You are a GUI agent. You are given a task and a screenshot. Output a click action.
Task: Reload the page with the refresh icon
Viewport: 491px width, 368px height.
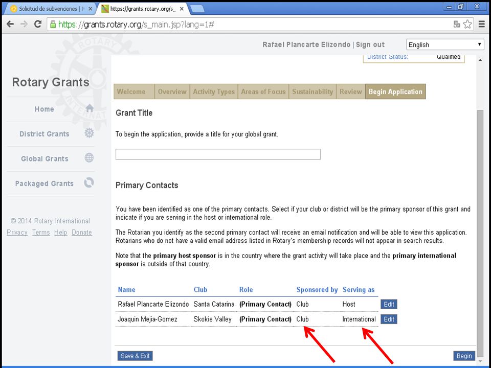[x=38, y=24]
